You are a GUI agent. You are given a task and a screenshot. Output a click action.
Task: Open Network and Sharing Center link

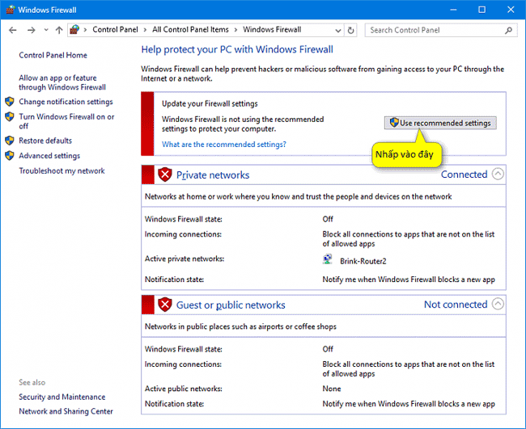pyautogui.click(x=66, y=411)
